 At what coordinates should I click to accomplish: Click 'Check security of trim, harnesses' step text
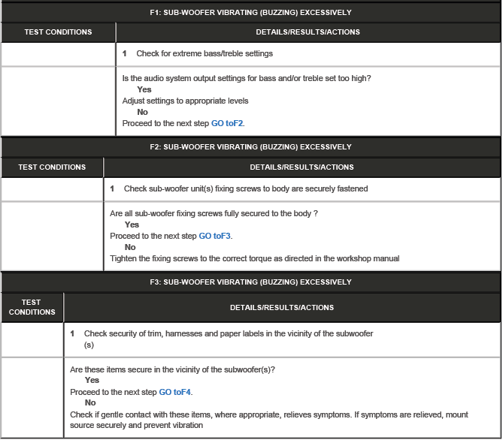pos(229,333)
